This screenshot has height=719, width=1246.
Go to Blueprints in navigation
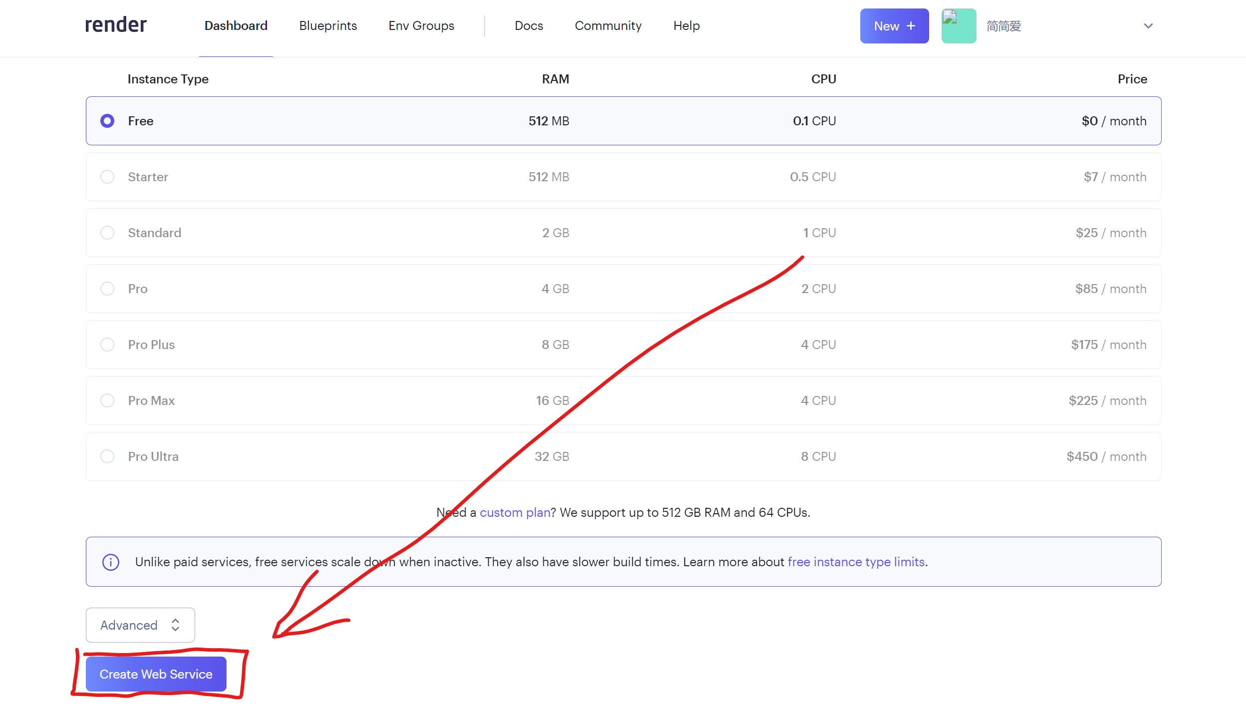[328, 26]
